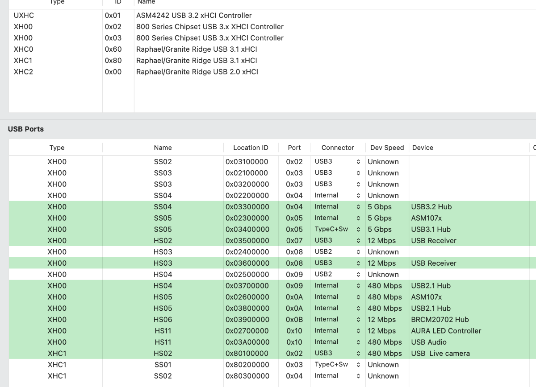Click the Port column header
This screenshot has height=387, width=536.
(x=294, y=148)
